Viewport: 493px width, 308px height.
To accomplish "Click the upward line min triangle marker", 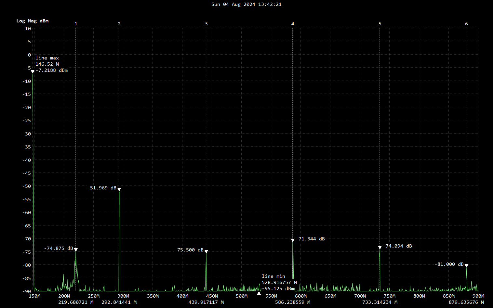I will point(259,293).
